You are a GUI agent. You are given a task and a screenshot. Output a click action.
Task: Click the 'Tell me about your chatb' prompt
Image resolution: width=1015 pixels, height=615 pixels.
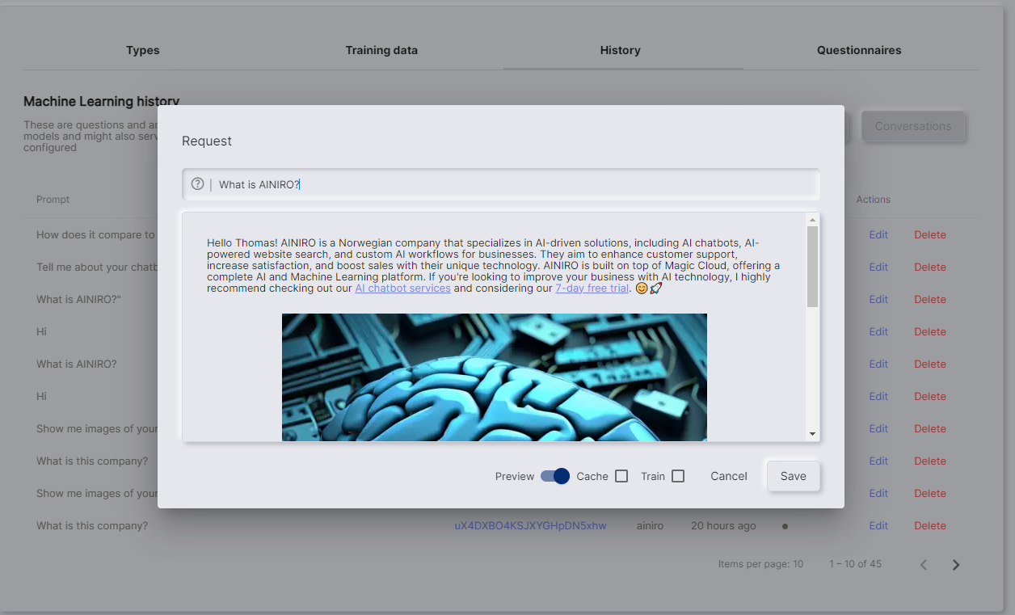[97, 267]
